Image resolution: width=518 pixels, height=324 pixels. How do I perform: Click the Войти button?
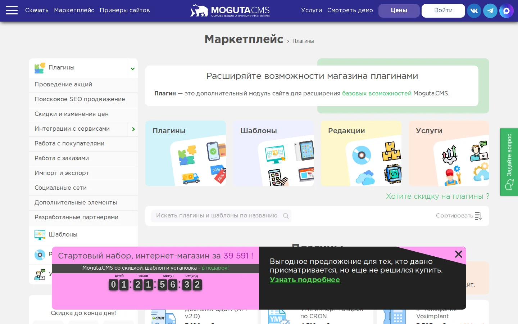[443, 11]
